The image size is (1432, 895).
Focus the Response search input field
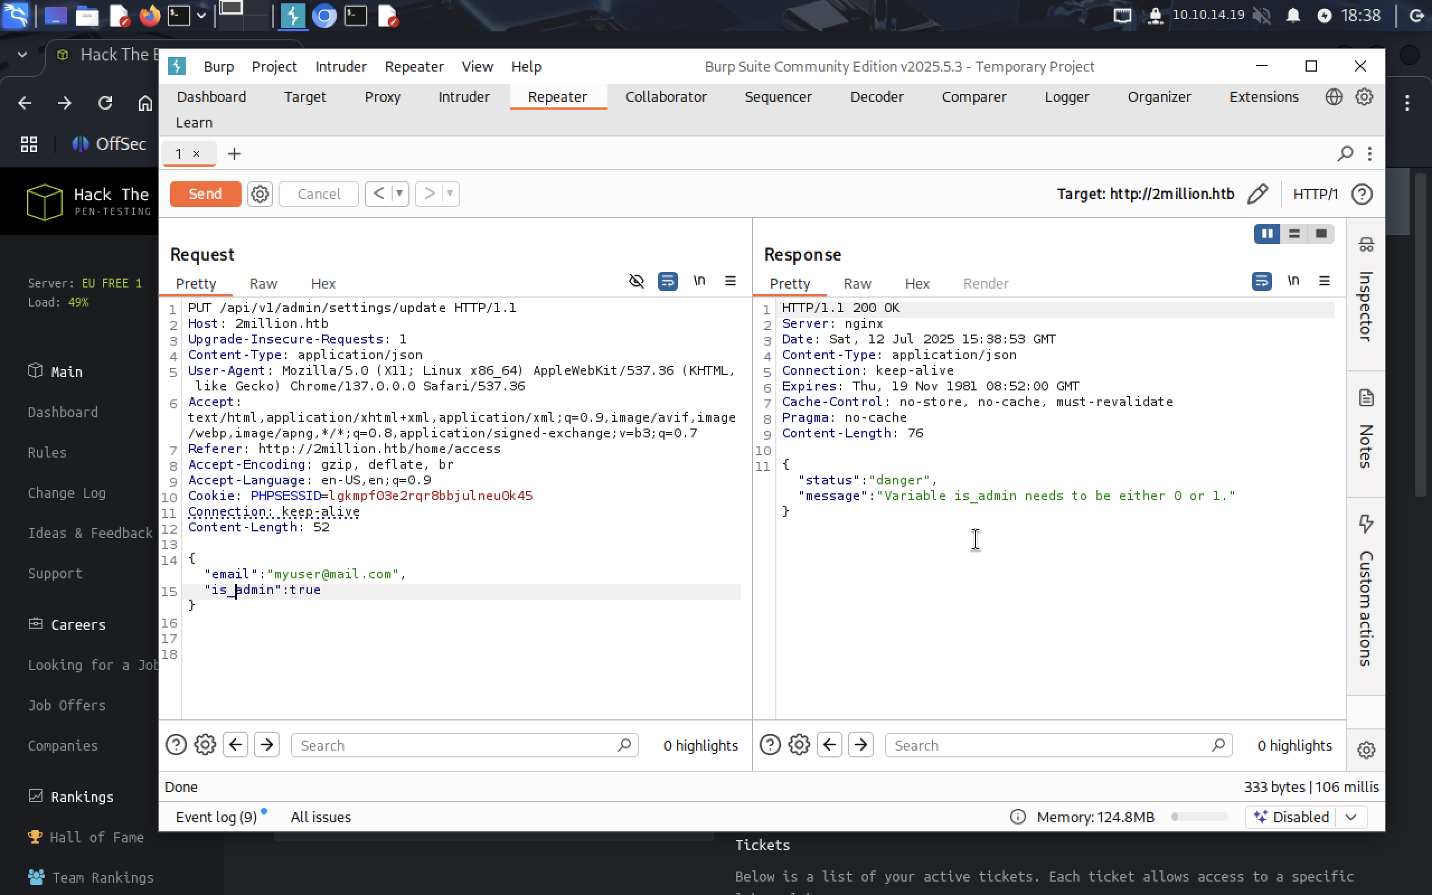(x=1058, y=745)
